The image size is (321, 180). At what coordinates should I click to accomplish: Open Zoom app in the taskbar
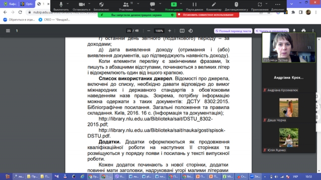click(x=255, y=176)
